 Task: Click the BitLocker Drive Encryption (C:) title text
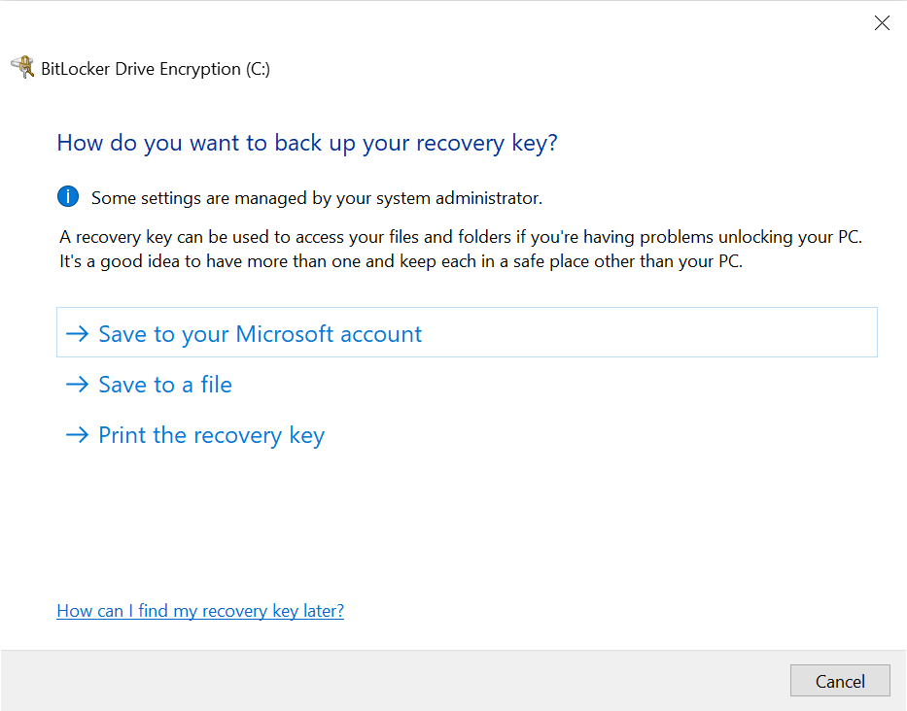pos(156,69)
